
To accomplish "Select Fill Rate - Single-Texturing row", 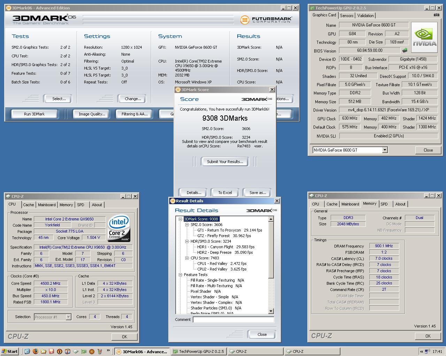I will coord(217,280).
